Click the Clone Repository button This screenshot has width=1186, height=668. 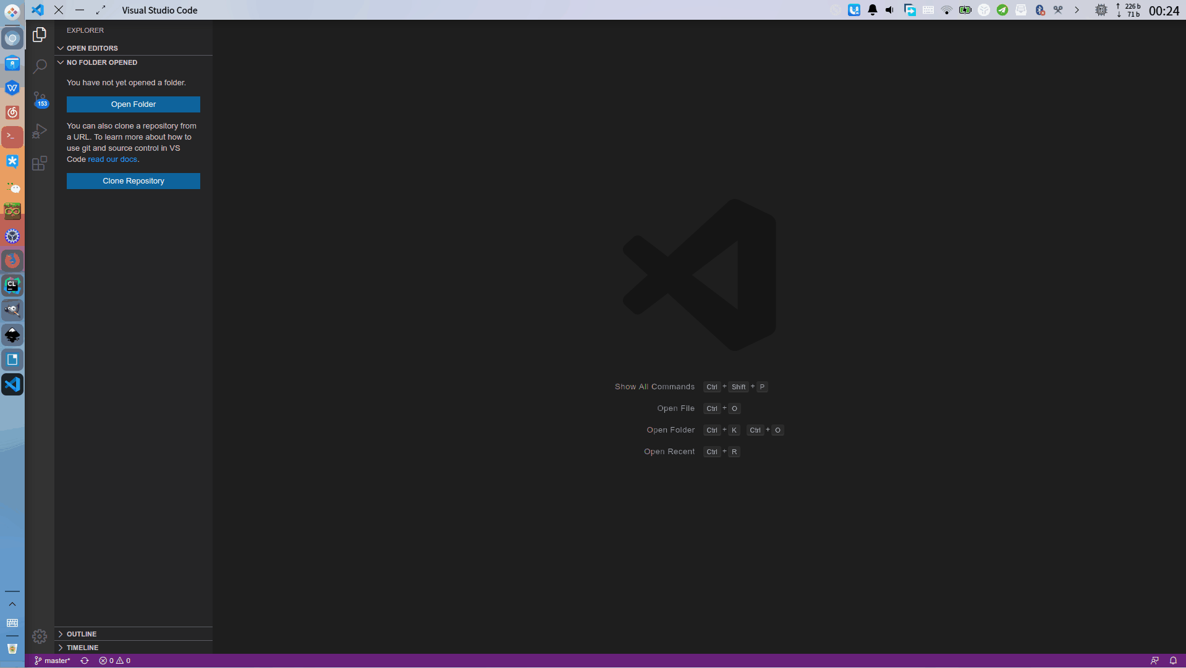coord(133,181)
